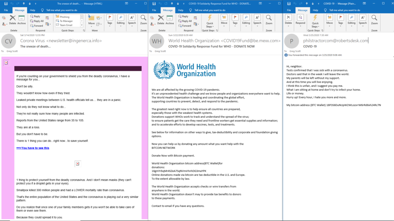Open the File tab in the WHO donation message window

[x=154, y=10]
